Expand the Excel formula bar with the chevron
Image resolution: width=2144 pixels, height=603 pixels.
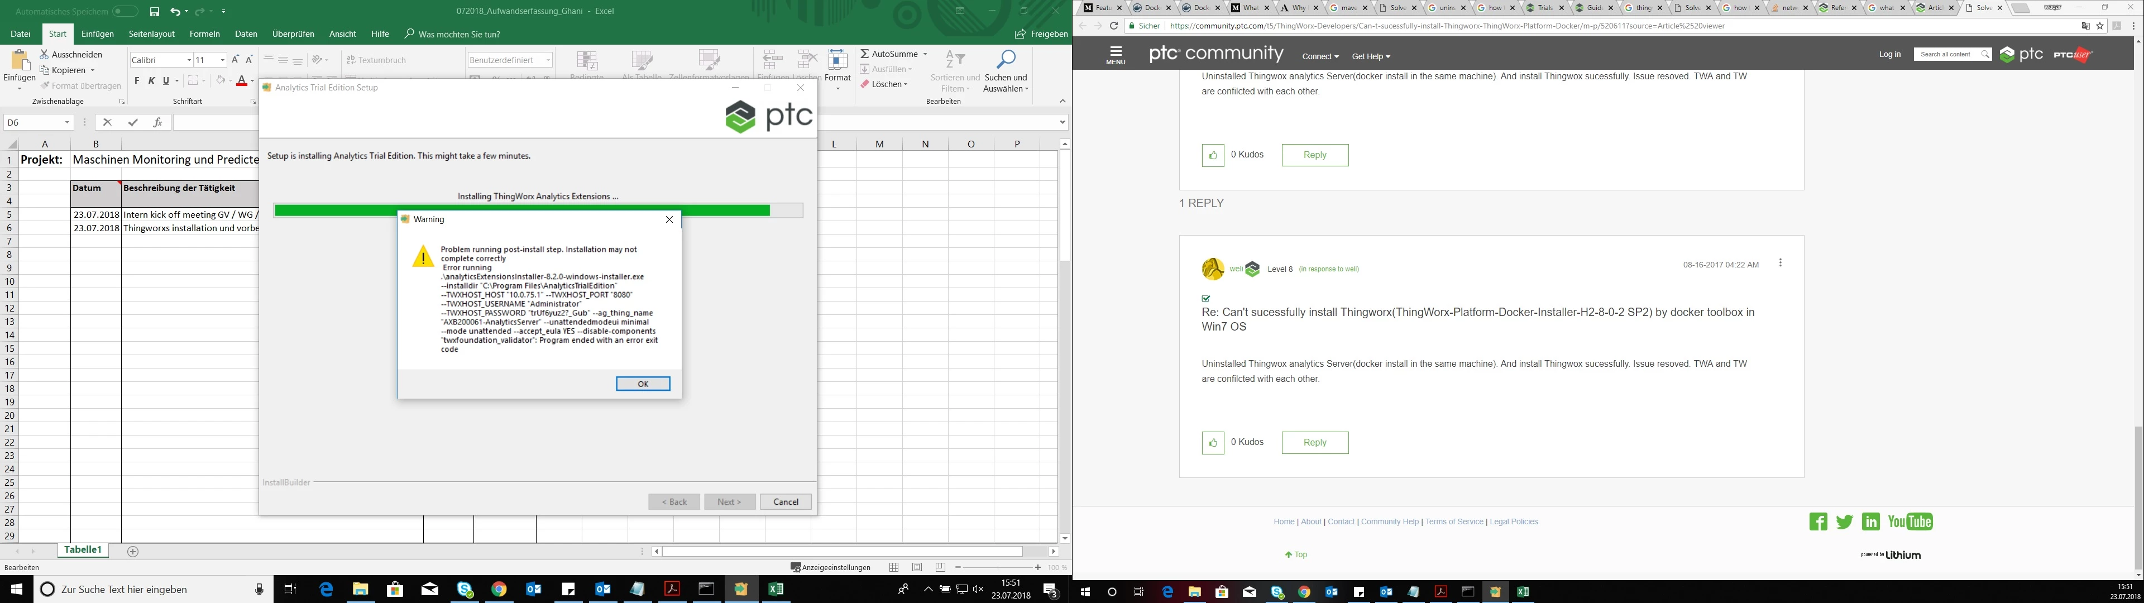tap(1063, 122)
